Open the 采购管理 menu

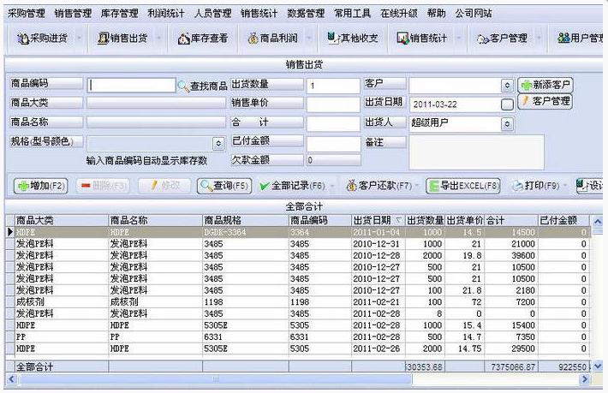point(27,14)
